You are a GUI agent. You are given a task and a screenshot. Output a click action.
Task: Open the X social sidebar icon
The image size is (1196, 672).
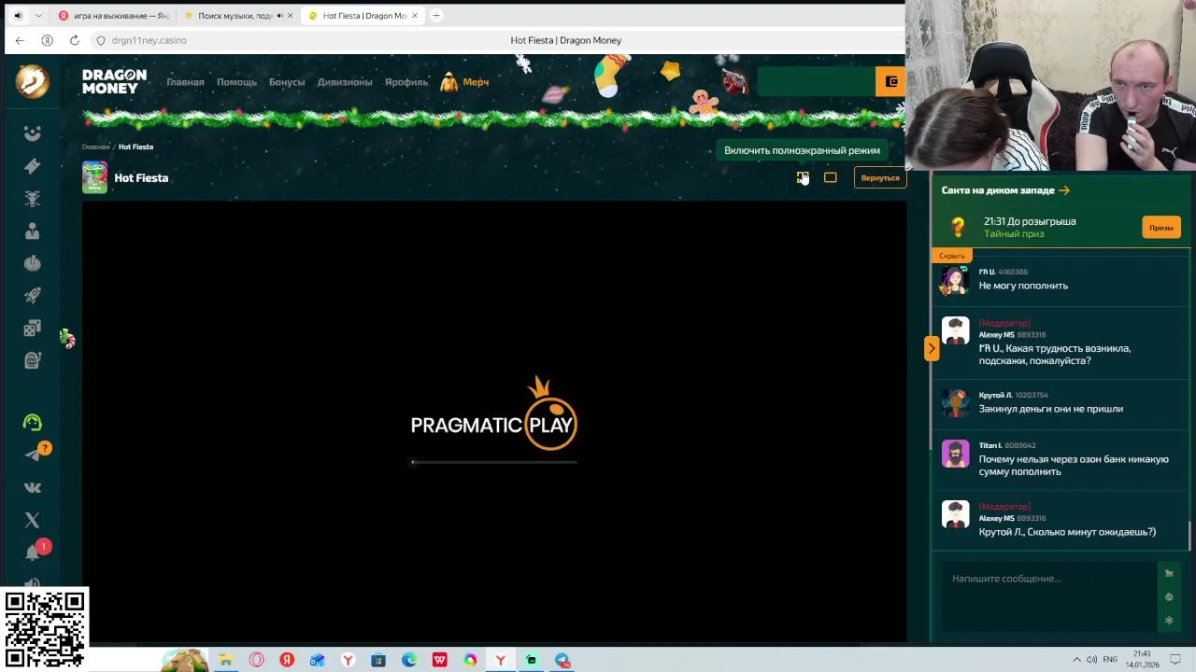click(33, 520)
